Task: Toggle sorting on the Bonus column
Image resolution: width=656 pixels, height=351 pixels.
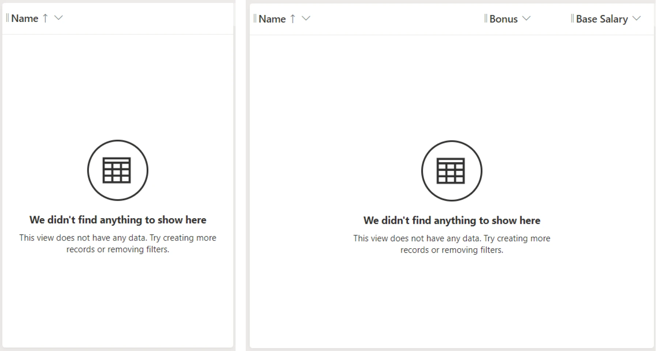Action: 503,18
